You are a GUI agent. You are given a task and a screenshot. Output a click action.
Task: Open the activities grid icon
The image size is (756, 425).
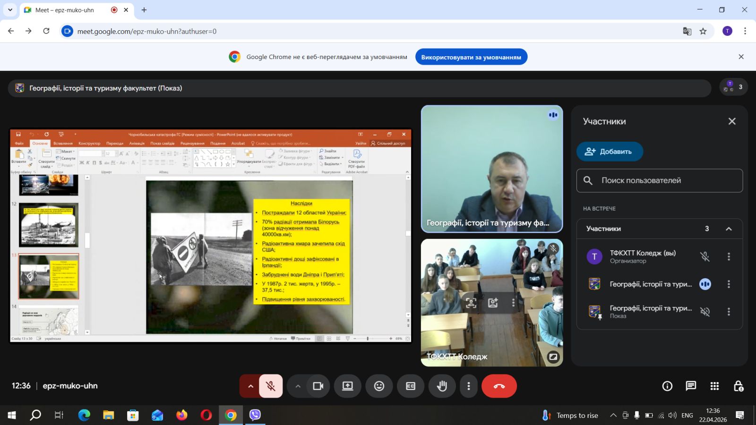[x=714, y=386]
